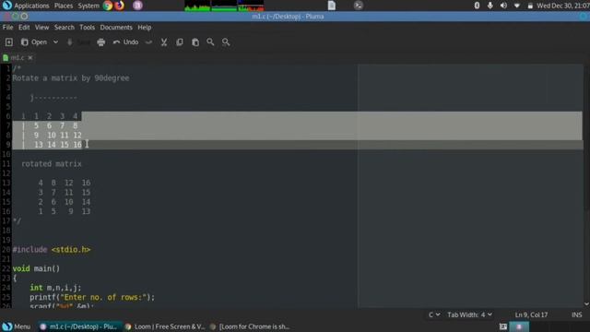
Task: Switch to Loom for Chrome taskbar entry
Action: pos(250,326)
